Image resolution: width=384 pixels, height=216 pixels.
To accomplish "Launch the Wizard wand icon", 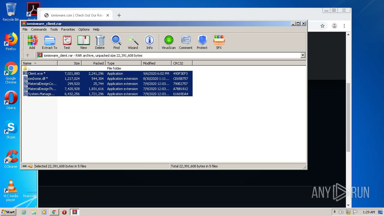I will pos(133,42).
